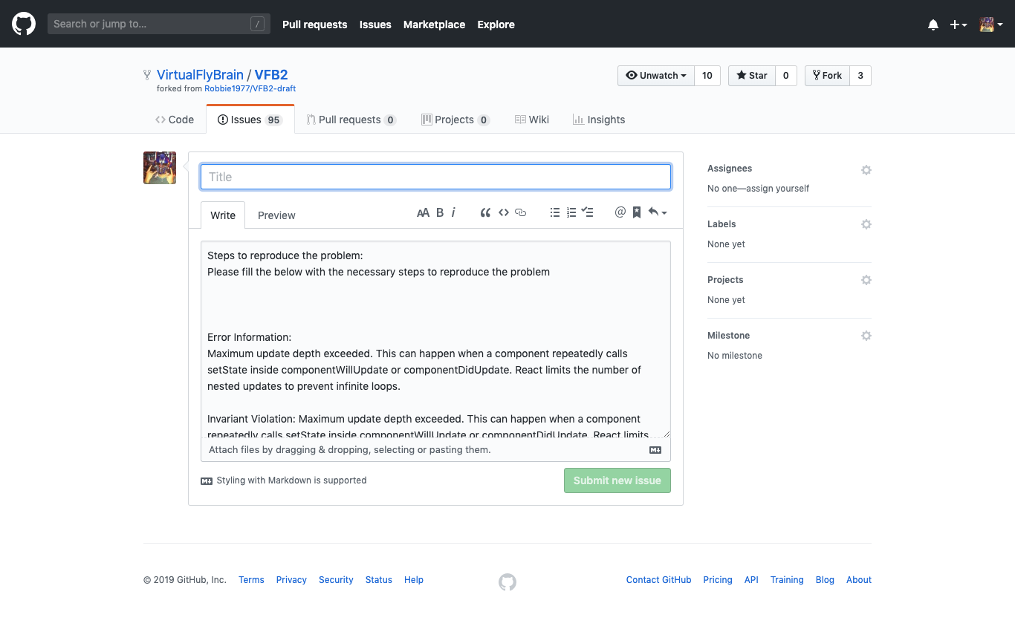Open the plus create-new menu

tap(959, 25)
